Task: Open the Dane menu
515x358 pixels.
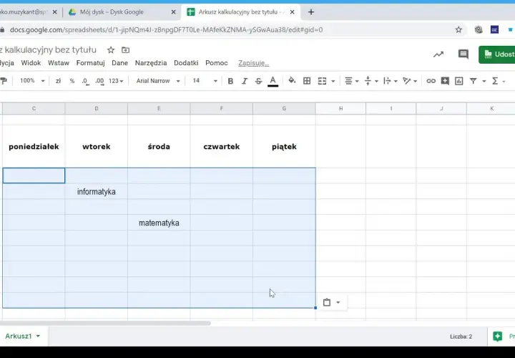Action: (119, 63)
